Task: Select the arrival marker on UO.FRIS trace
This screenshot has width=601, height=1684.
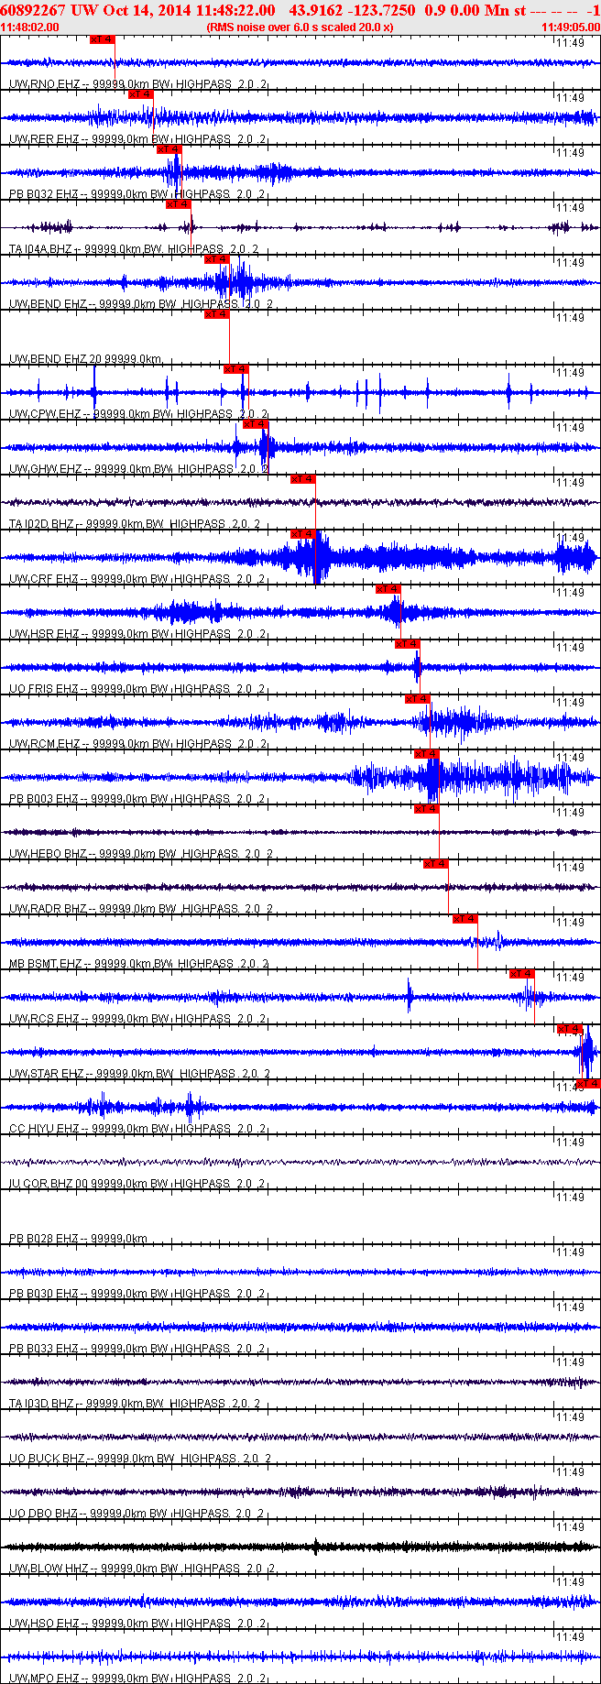Action: coord(407,644)
